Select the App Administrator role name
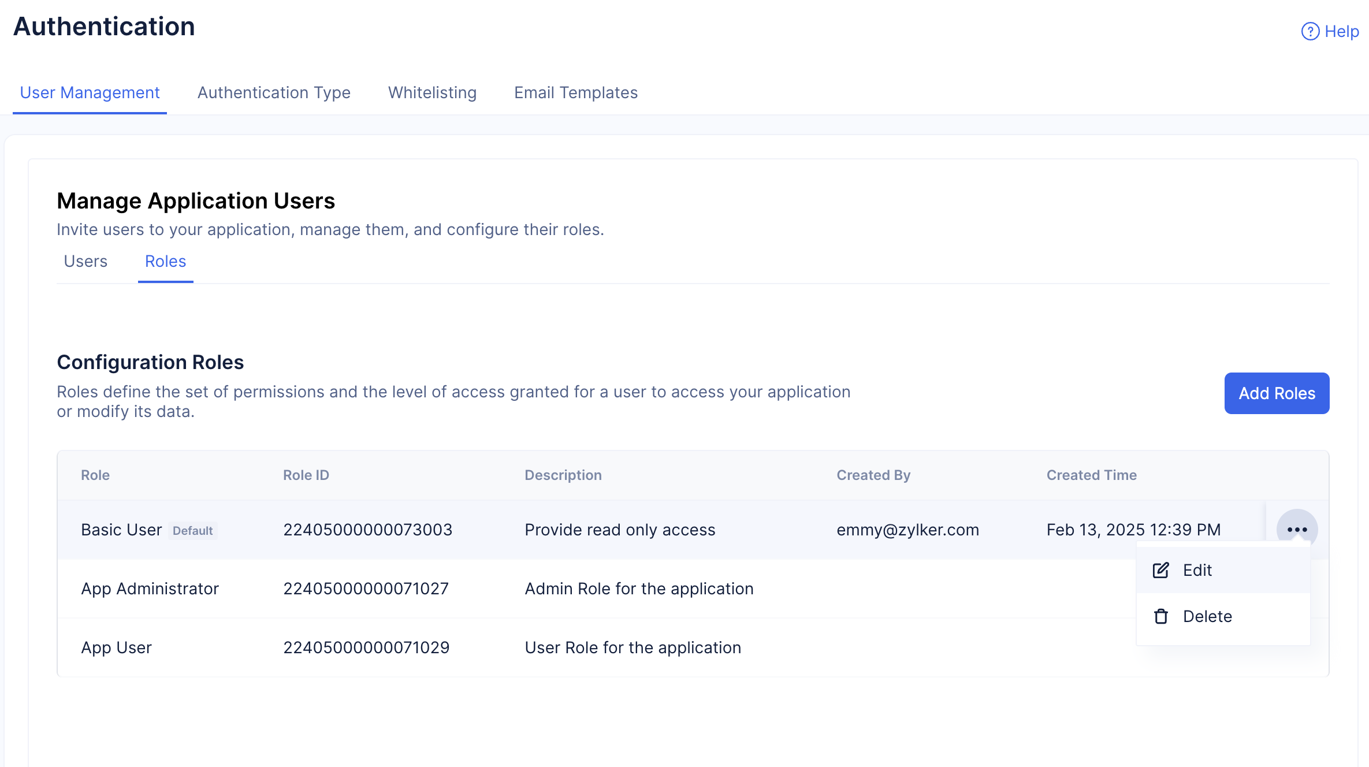The height and width of the screenshot is (767, 1369). (x=150, y=589)
